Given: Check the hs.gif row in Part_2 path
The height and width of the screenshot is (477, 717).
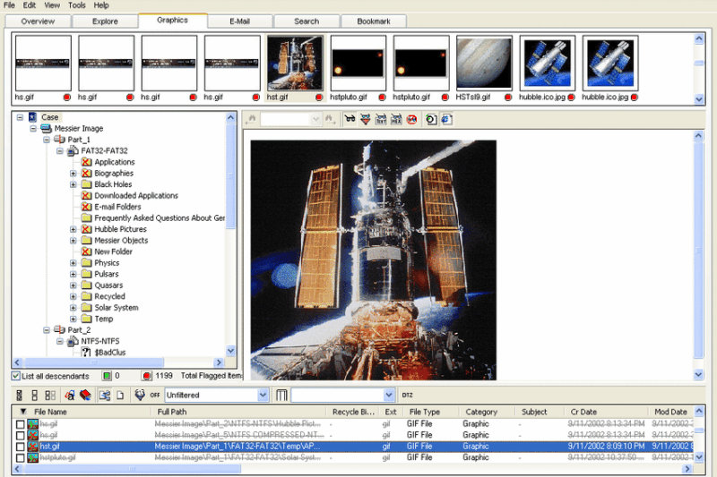Looking at the screenshot, I should pos(20,424).
